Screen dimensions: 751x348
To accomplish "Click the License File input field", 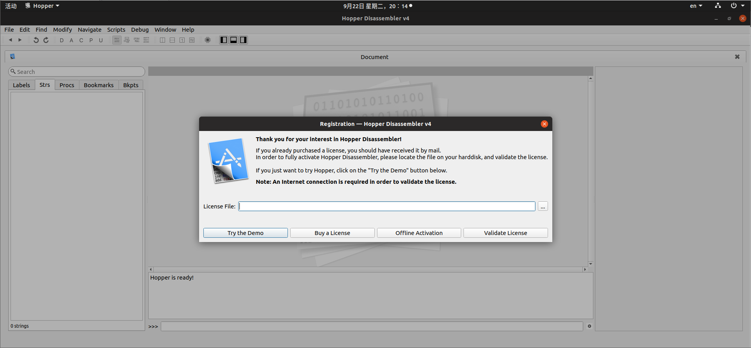I will (x=387, y=206).
